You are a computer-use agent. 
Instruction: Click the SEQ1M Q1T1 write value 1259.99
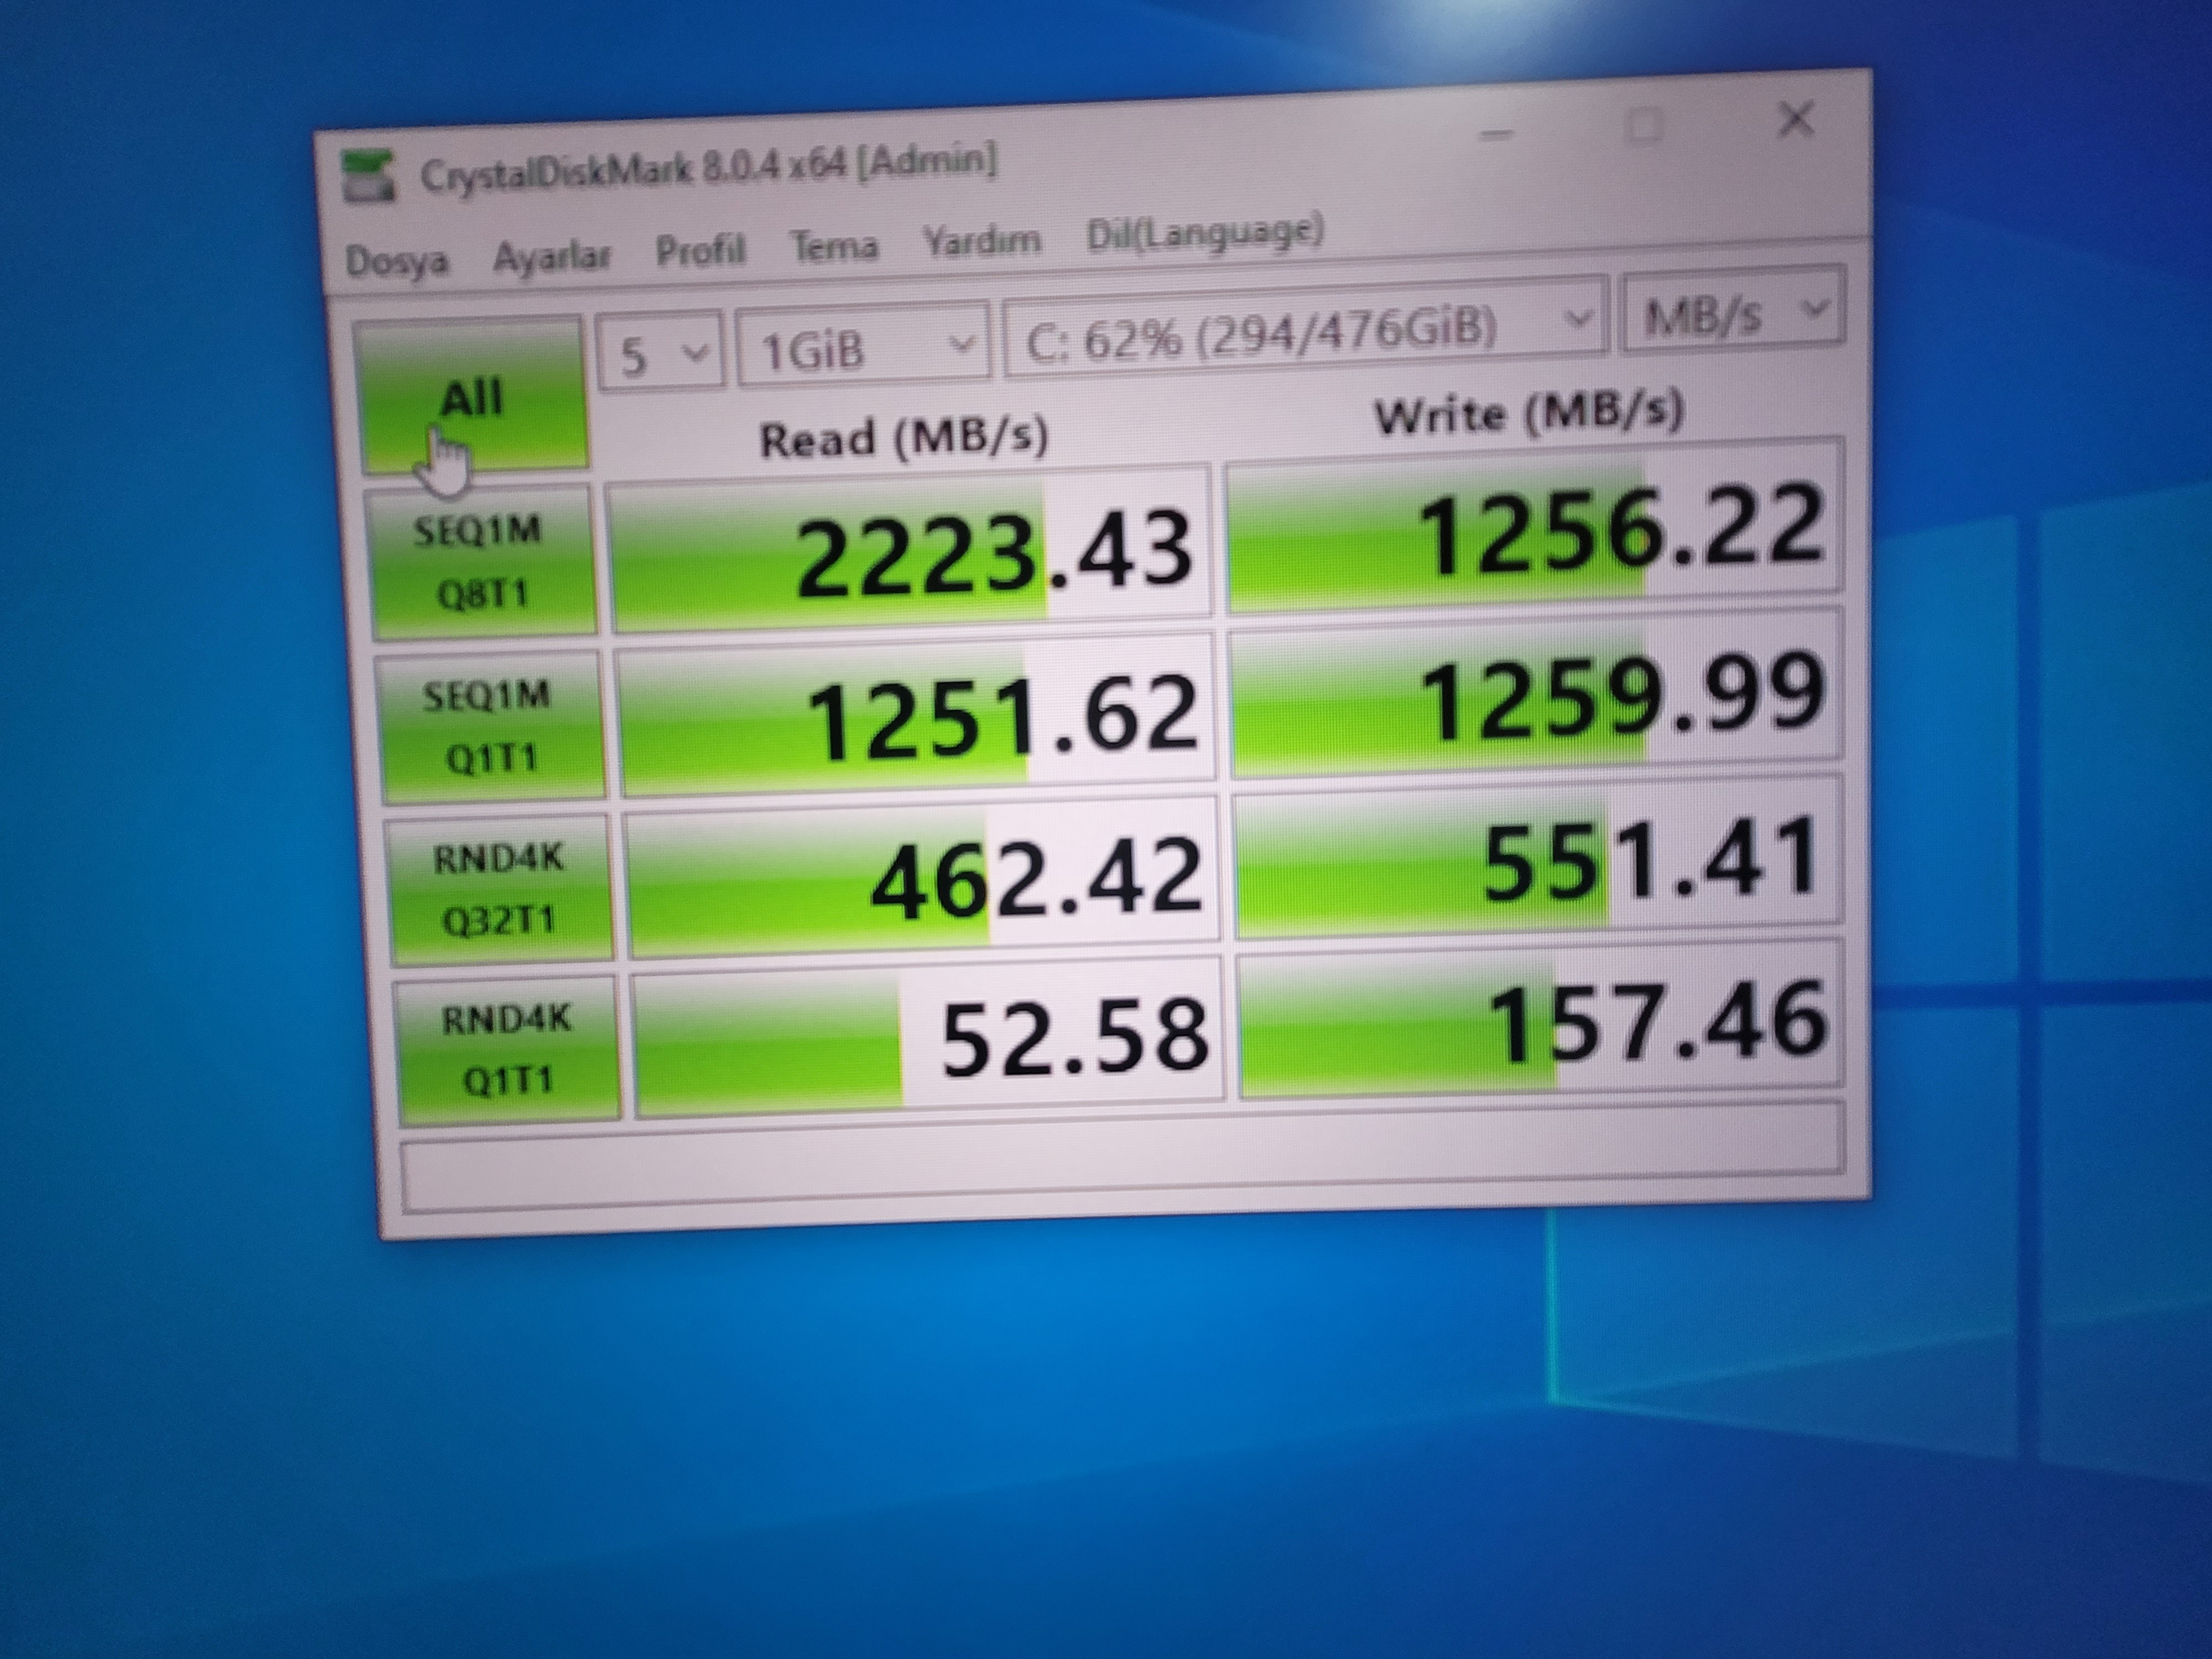point(1536,692)
